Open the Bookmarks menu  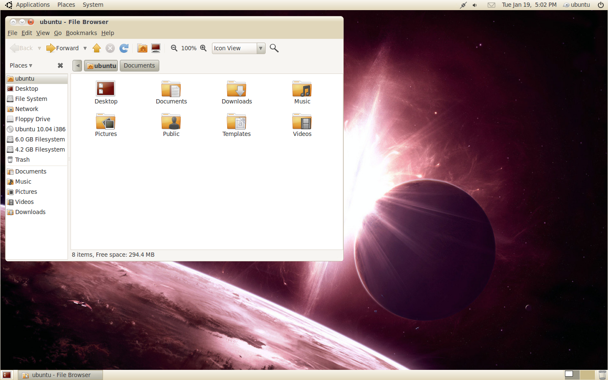(x=81, y=33)
